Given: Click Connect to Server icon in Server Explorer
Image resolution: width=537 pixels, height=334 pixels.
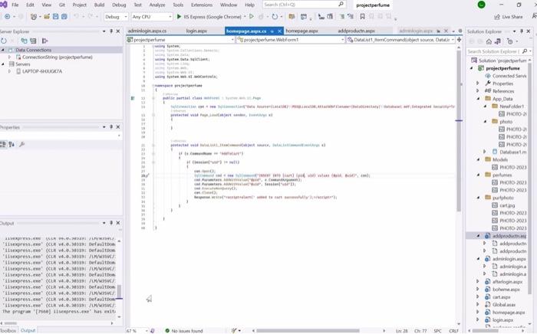Looking at the screenshot, I should tap(33, 41).
